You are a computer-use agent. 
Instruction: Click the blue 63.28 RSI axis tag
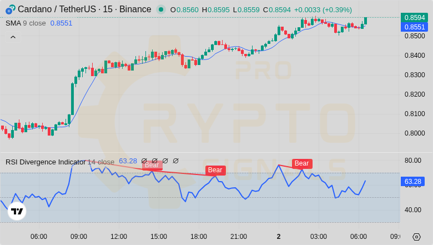click(x=412, y=182)
